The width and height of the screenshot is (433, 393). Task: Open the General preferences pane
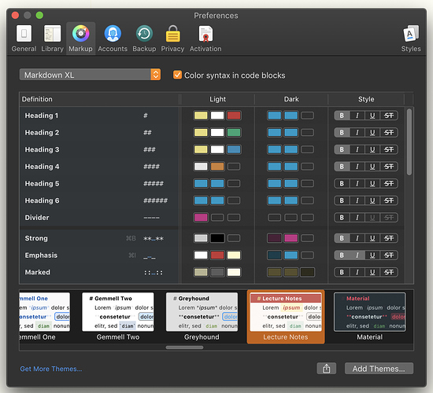[24, 39]
